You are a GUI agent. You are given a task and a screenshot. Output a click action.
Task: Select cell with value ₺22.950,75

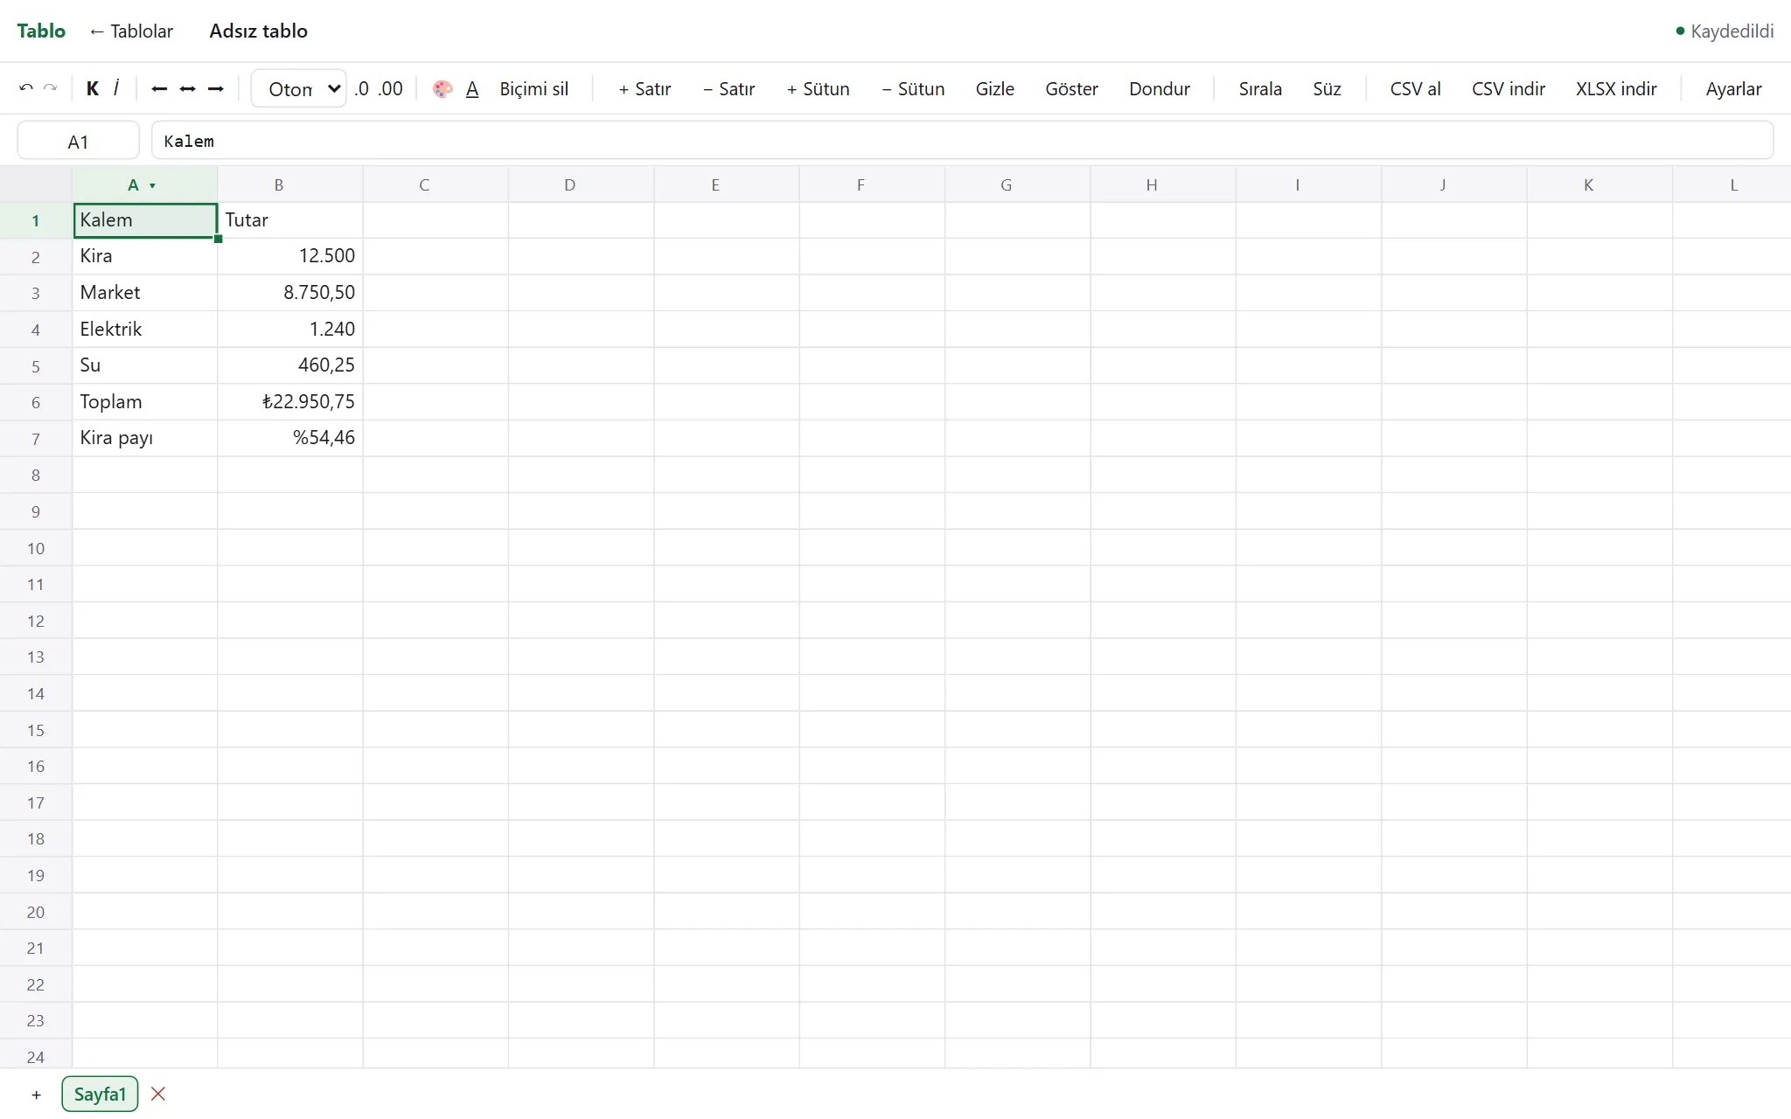tap(290, 402)
